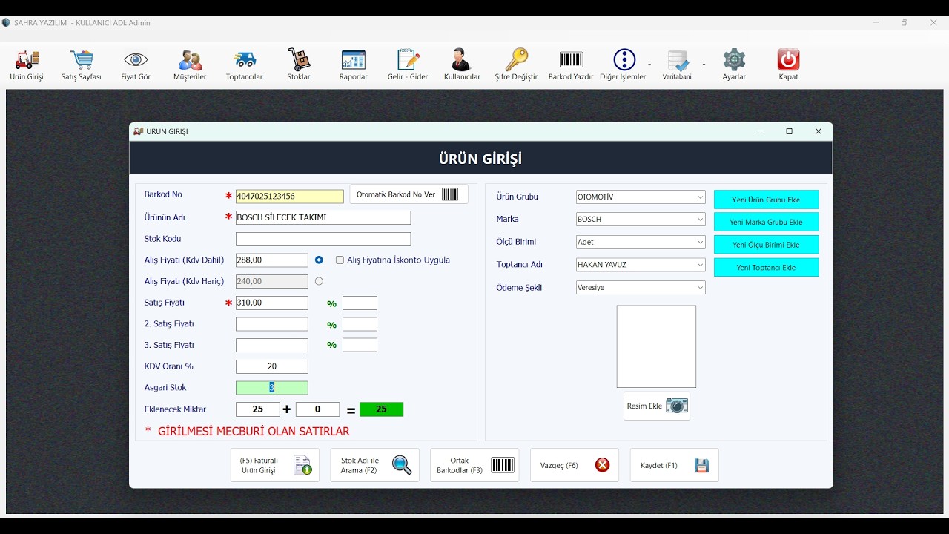949x534 pixels.
Task: Click the Yeni Marka Grubu Ekle button
Action: click(767, 222)
